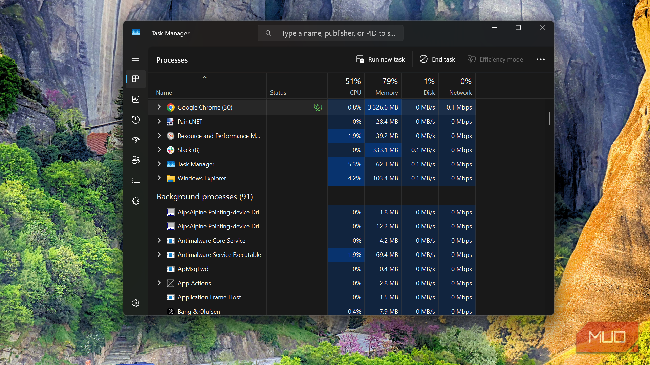This screenshot has height=365, width=650.
Task: Sort processes by Memory column
Action: (383, 86)
